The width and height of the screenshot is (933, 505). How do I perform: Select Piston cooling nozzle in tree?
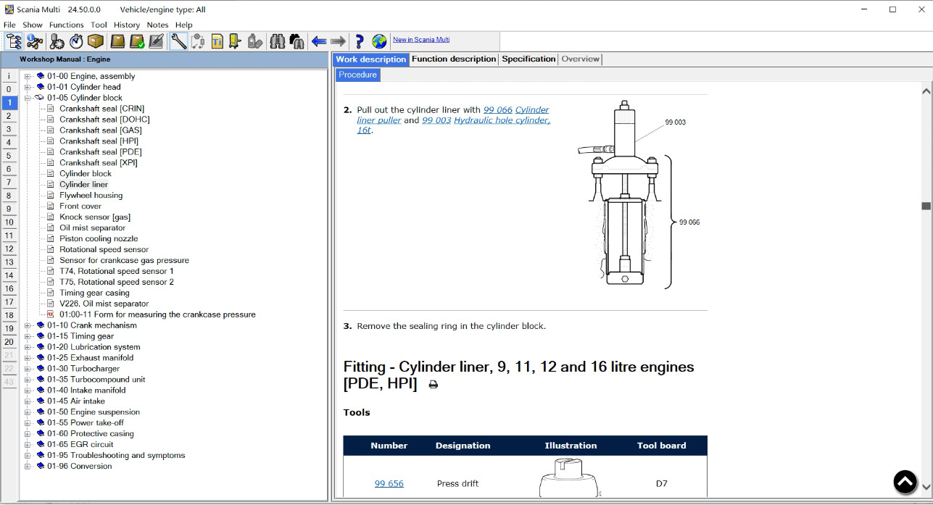tap(99, 239)
